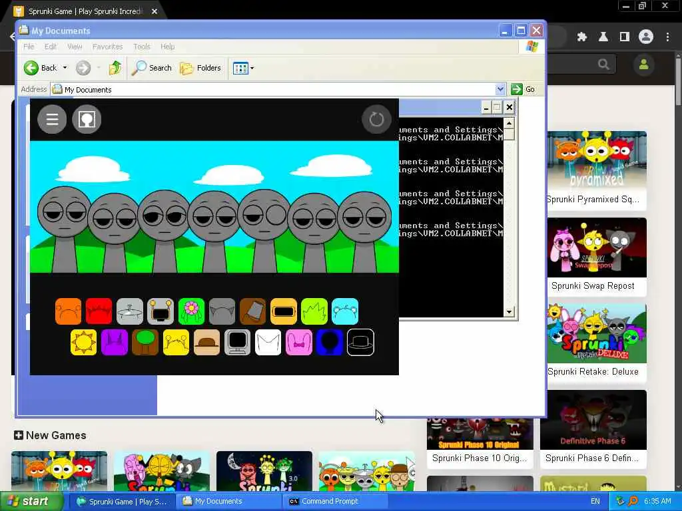Switch to Command Prompt taskbar button
This screenshot has width=682, height=511.
336,502
